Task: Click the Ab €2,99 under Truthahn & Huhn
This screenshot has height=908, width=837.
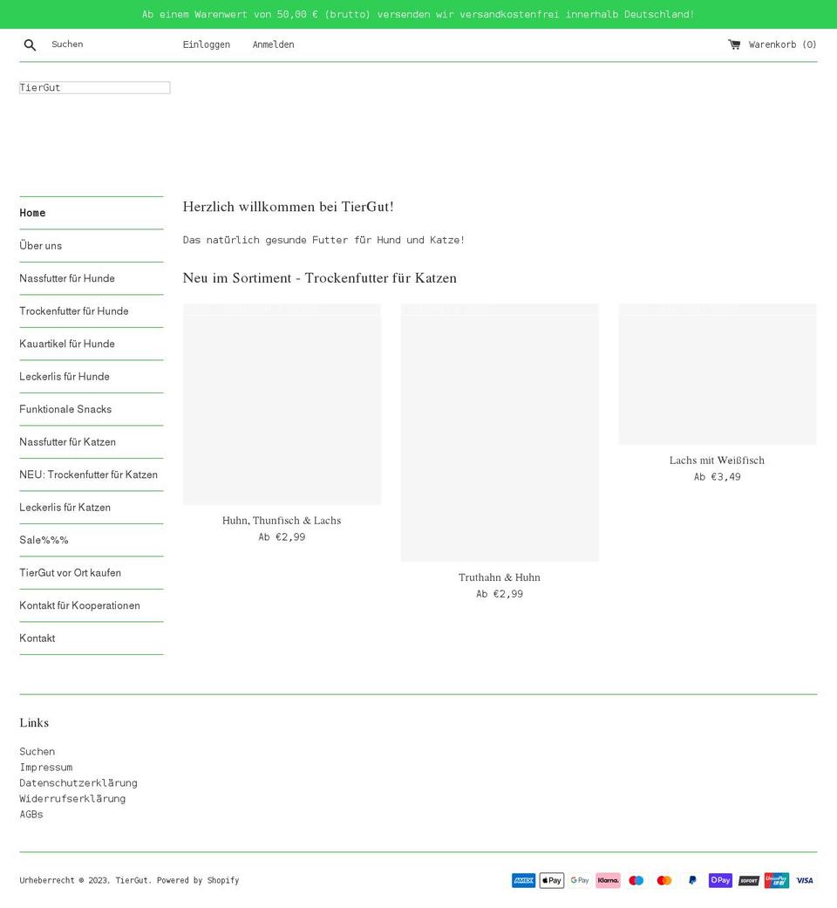Action: (x=500, y=594)
